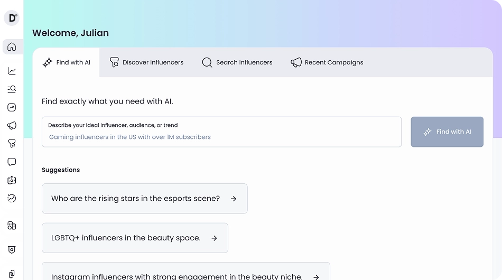Choose the LGBTQ+ beauty influencers suggestion
This screenshot has height=280, width=502.
126,238
